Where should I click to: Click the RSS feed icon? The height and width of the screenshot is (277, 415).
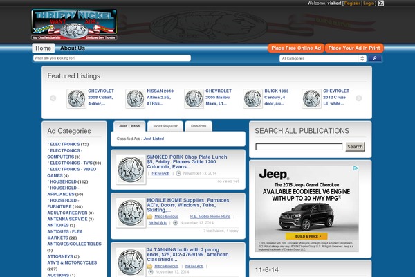click(x=381, y=3)
